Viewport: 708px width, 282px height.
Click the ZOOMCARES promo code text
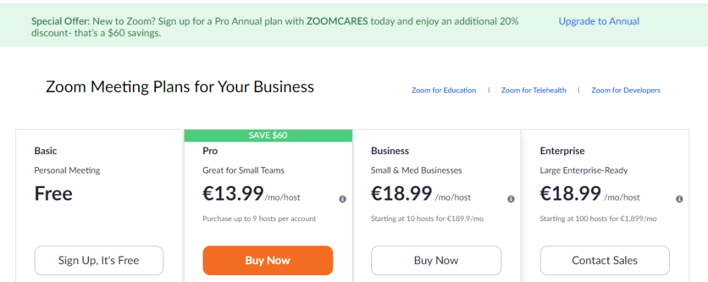pyautogui.click(x=337, y=21)
